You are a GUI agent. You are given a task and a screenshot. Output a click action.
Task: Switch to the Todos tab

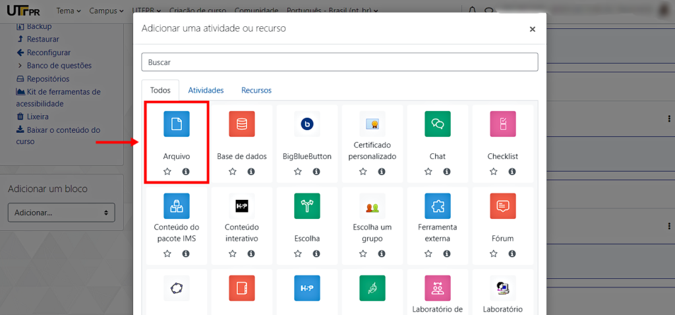[160, 91]
